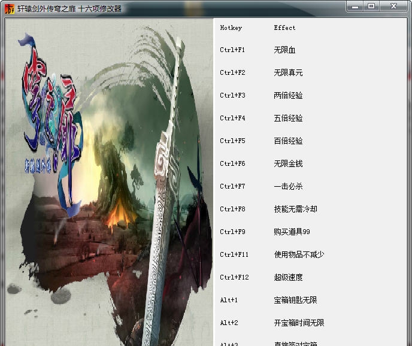Select the Ctrl+F11 hotkey label
Screen dimensions: 412x346
(234, 254)
